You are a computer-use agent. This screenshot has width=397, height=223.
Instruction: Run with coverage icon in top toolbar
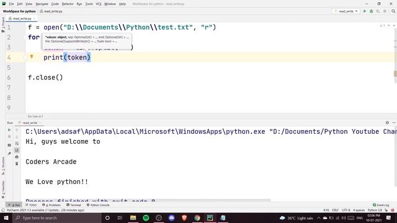click(378, 11)
